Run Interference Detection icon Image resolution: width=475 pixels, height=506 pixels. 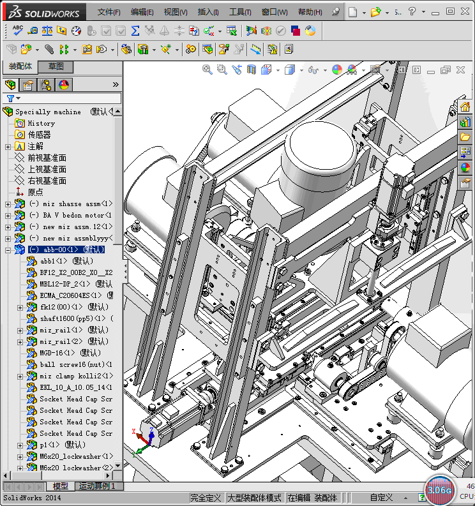251,31
